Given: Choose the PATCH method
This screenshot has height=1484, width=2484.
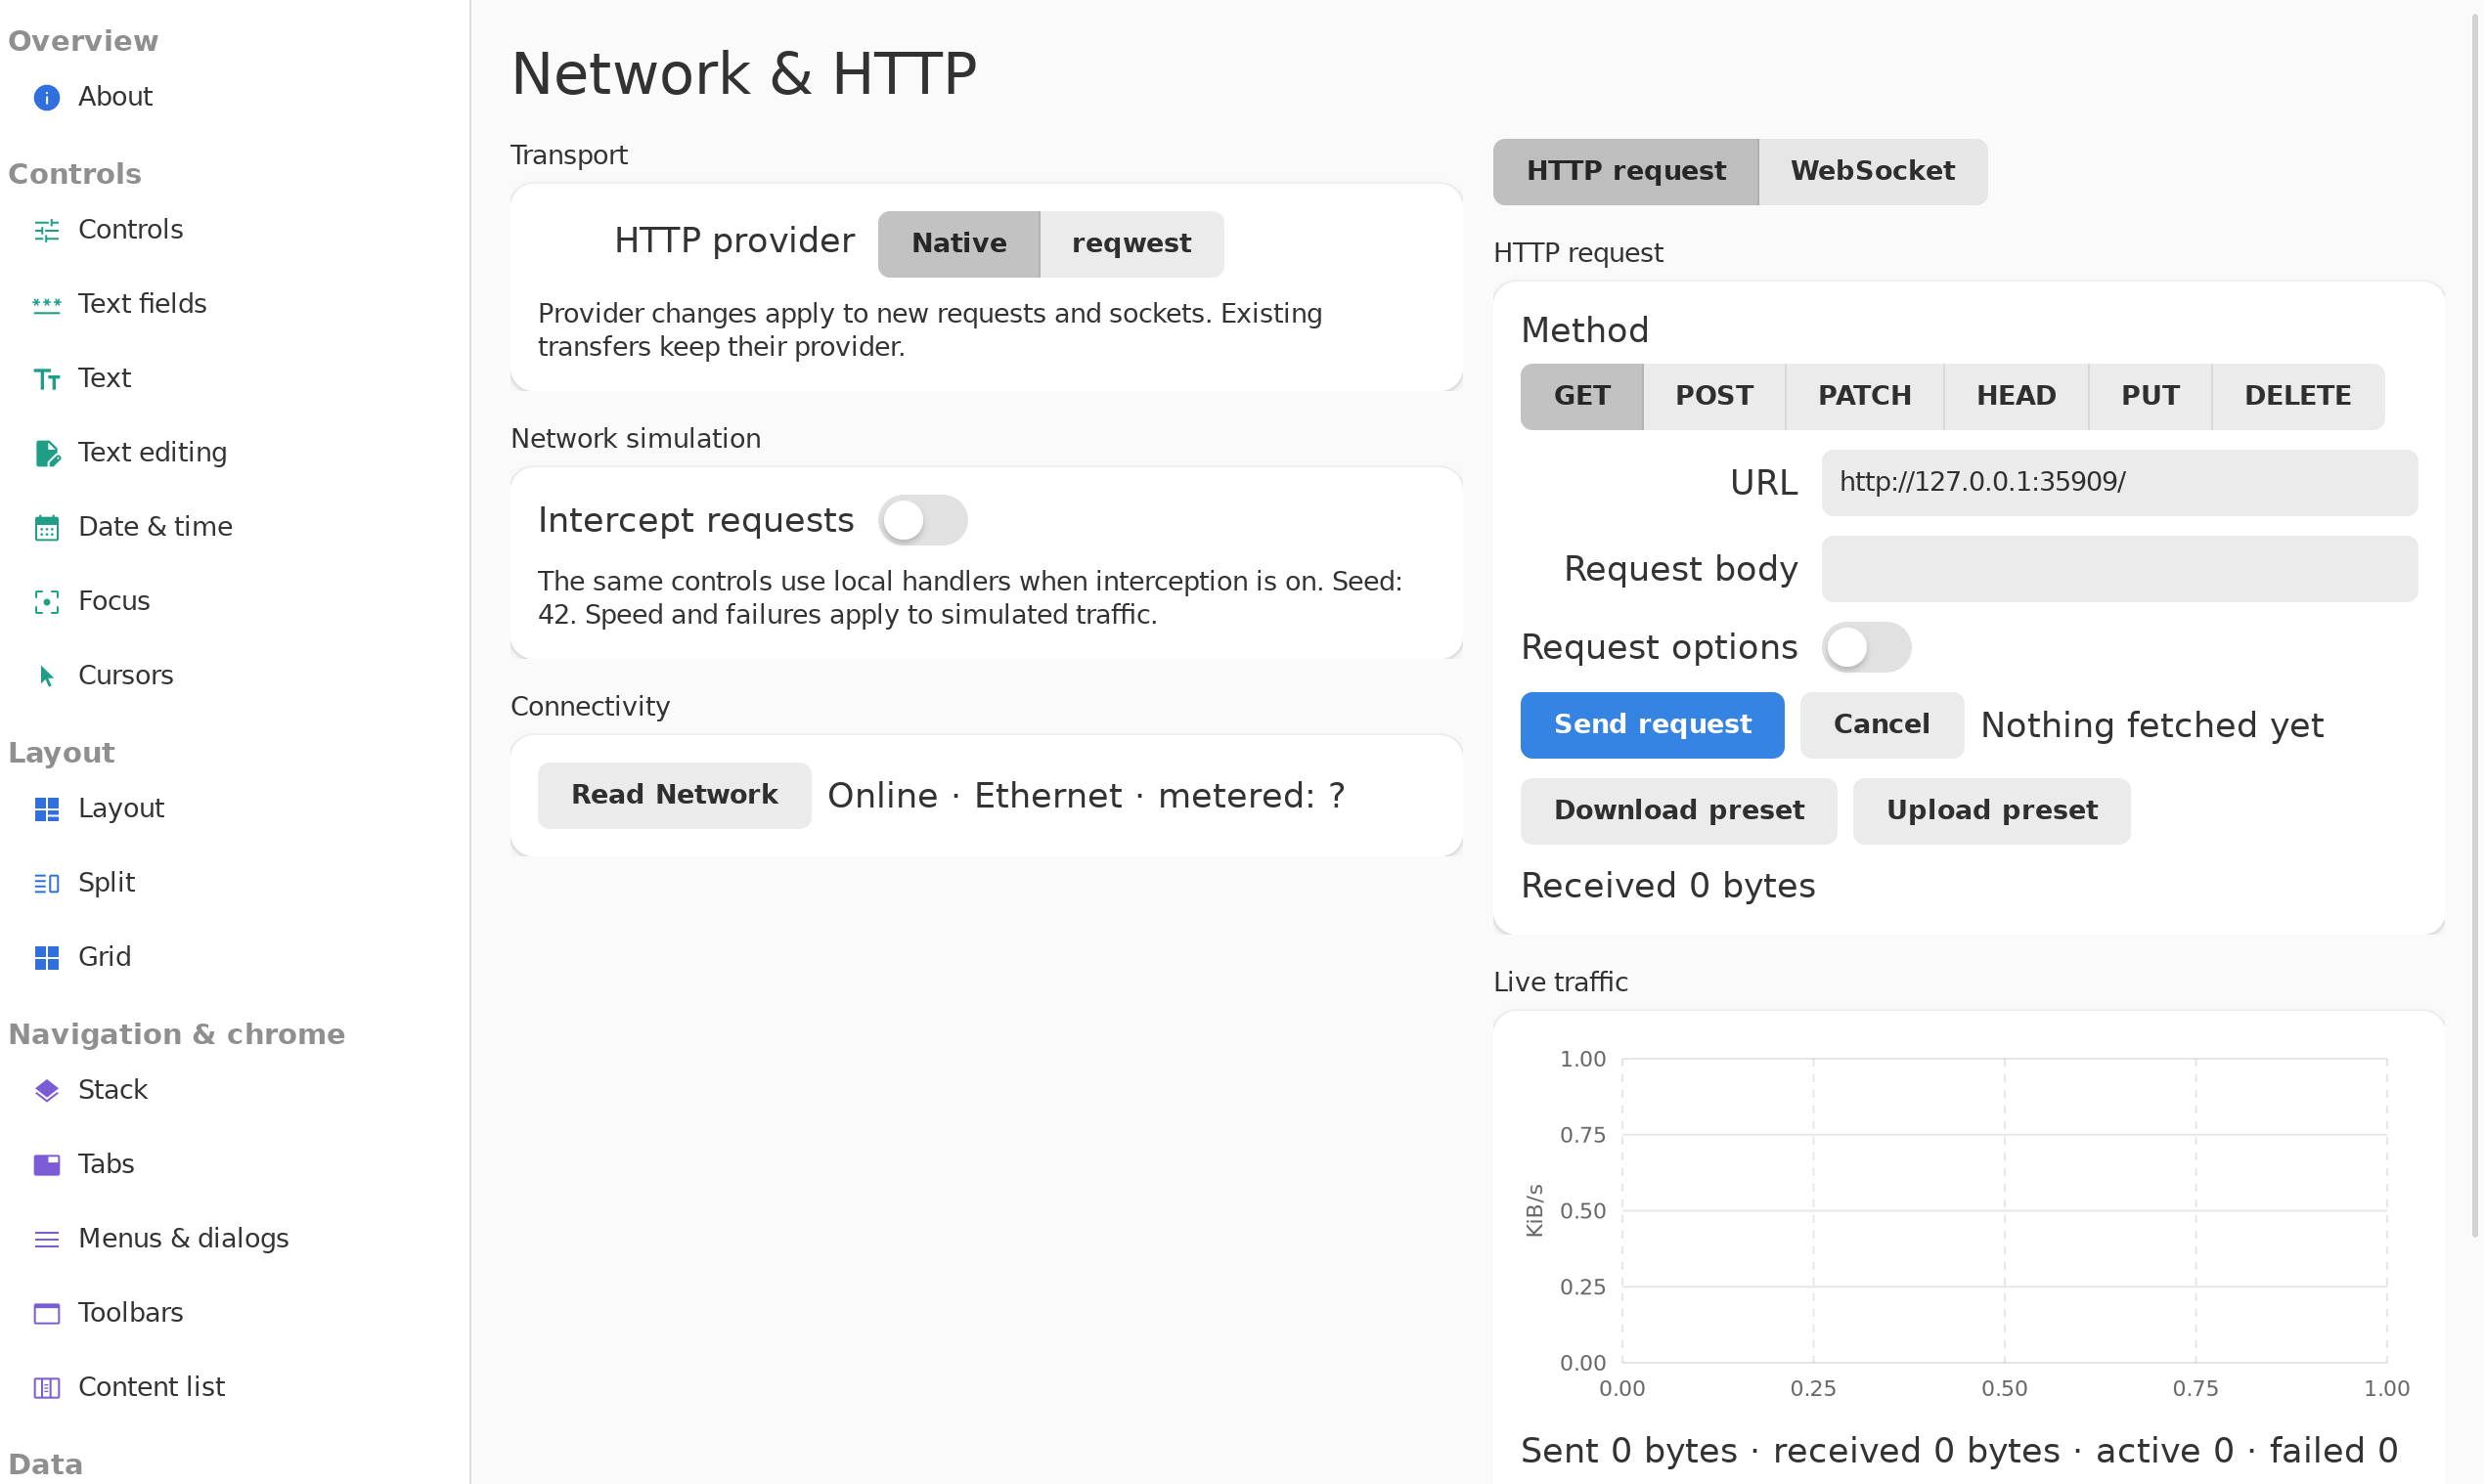Looking at the screenshot, I should (x=1864, y=397).
